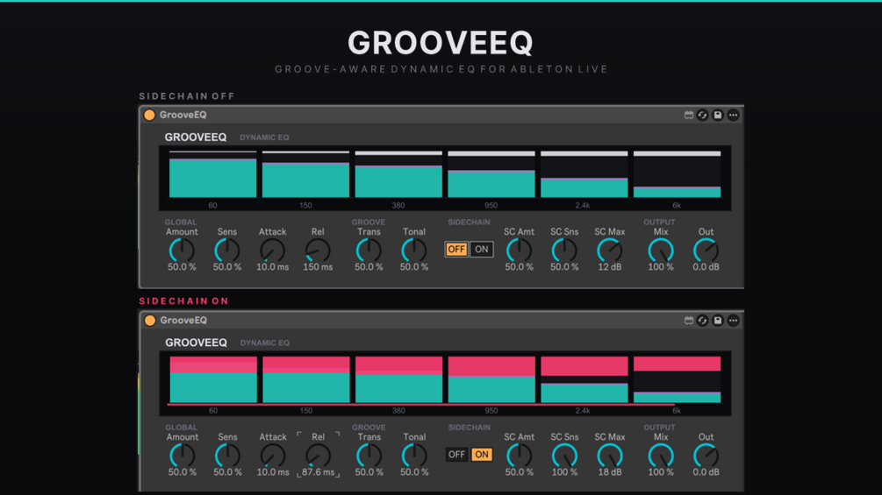Click 18 dB SC Max value
The width and height of the screenshot is (882, 495).
[x=610, y=472]
